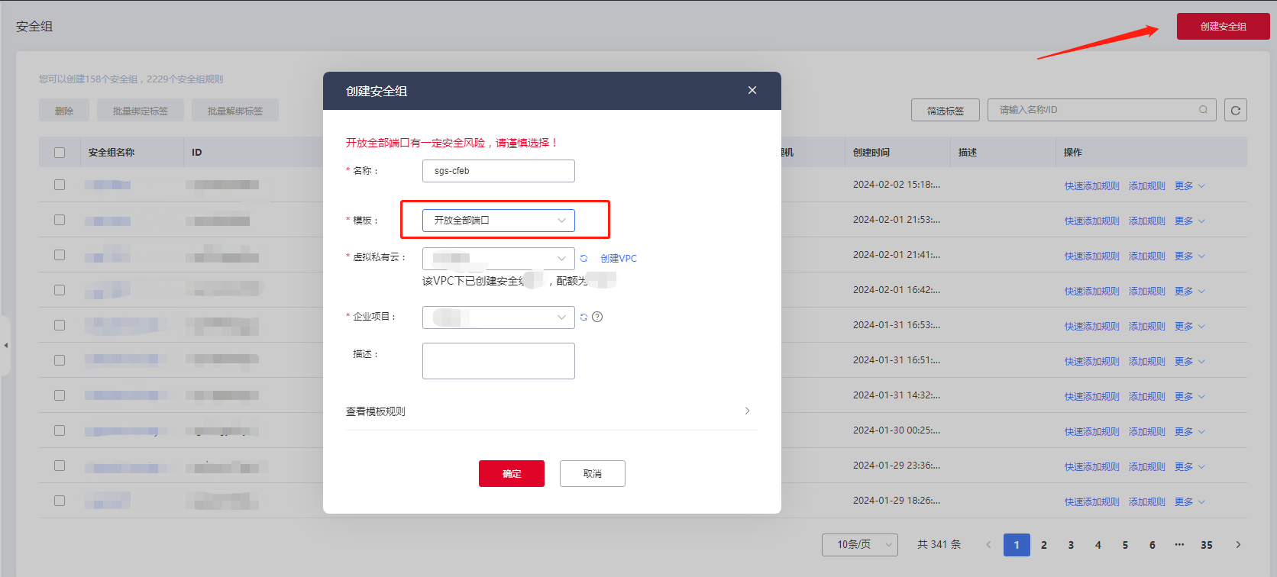Collapse the left sidebar handle arrow
Screen dimensions: 1277x577
5,346
